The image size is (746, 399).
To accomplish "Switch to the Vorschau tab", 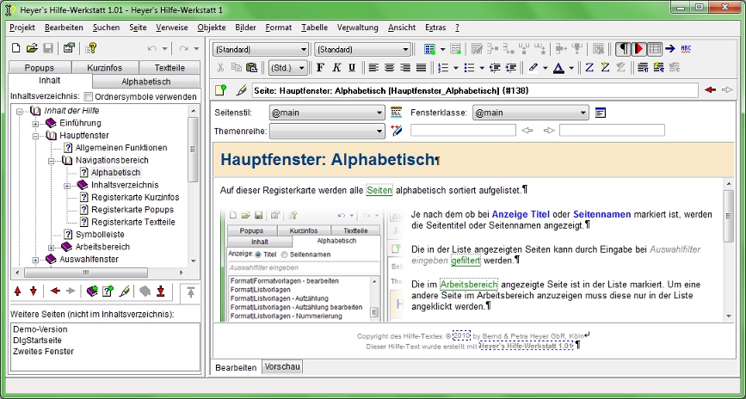I will coord(282,366).
